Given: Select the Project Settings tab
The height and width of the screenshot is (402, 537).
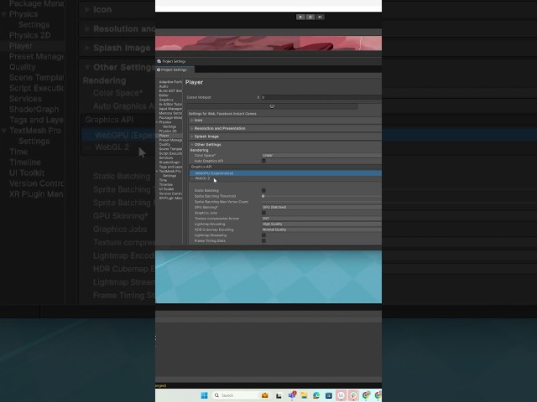Looking at the screenshot, I should pyautogui.click(x=175, y=70).
